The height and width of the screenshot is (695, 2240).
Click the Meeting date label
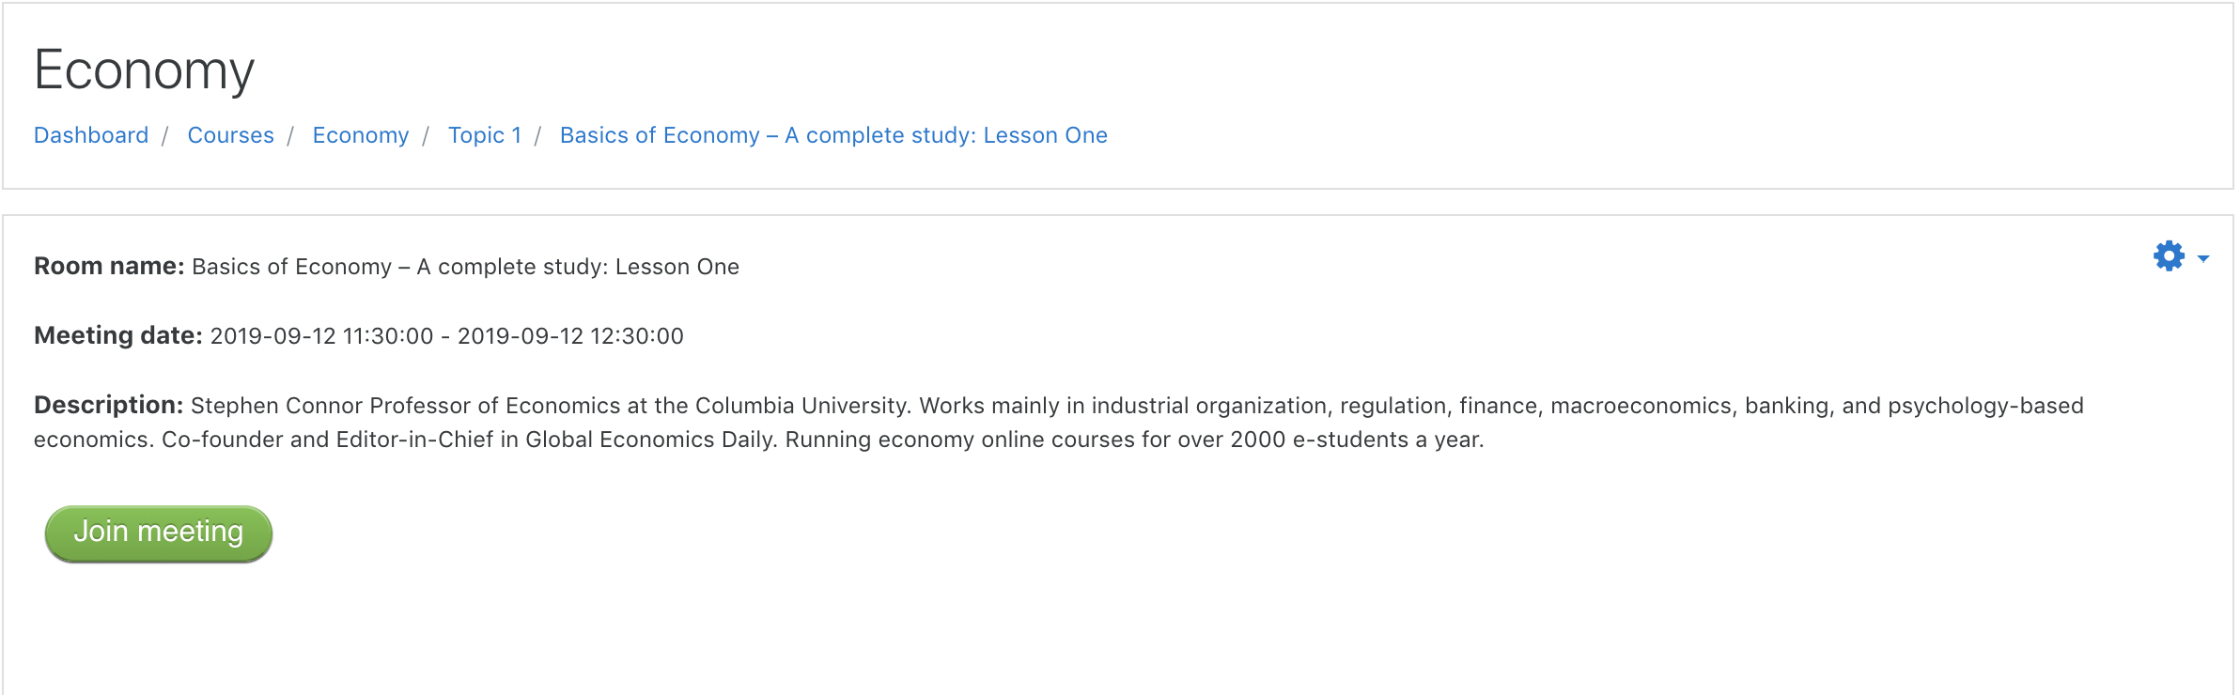pyautogui.click(x=118, y=336)
